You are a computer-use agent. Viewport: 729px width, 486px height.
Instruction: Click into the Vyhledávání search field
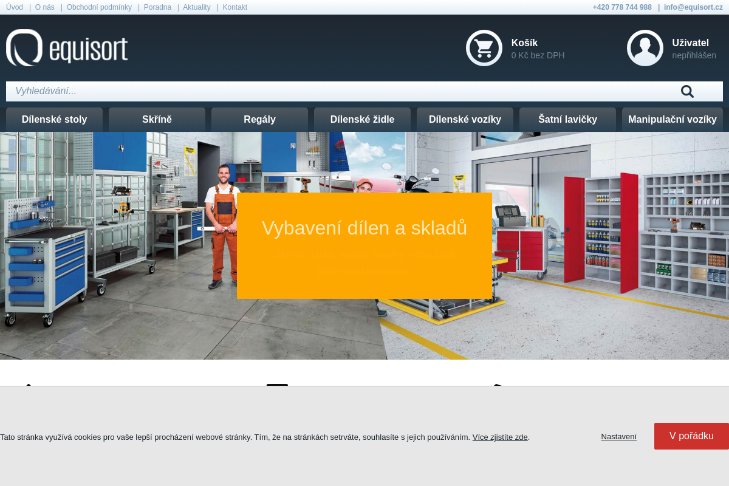point(340,91)
